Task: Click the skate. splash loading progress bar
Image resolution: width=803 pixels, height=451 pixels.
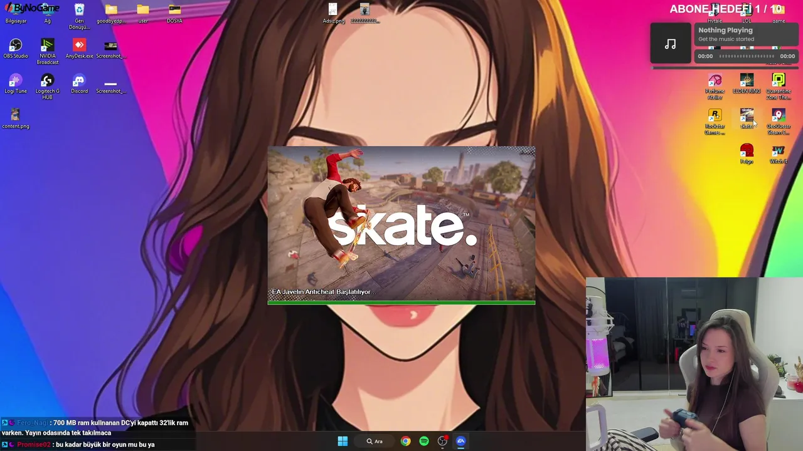Action: [x=401, y=303]
